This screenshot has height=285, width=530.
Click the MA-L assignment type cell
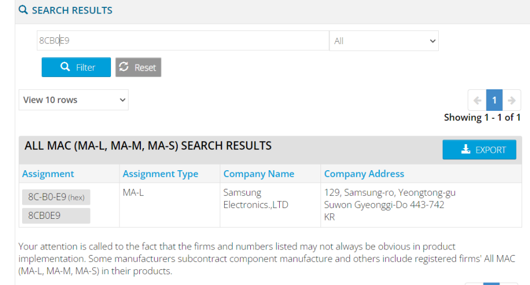coord(133,192)
